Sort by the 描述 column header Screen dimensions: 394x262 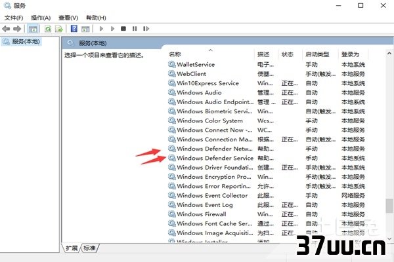point(263,54)
